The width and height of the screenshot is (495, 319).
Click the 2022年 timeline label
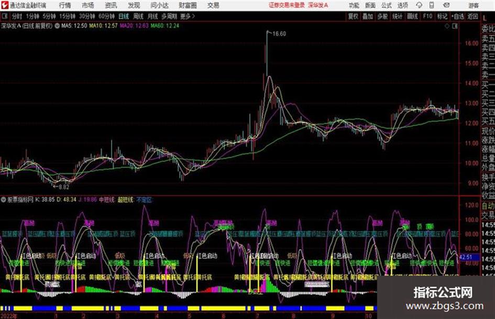click(x=9, y=316)
